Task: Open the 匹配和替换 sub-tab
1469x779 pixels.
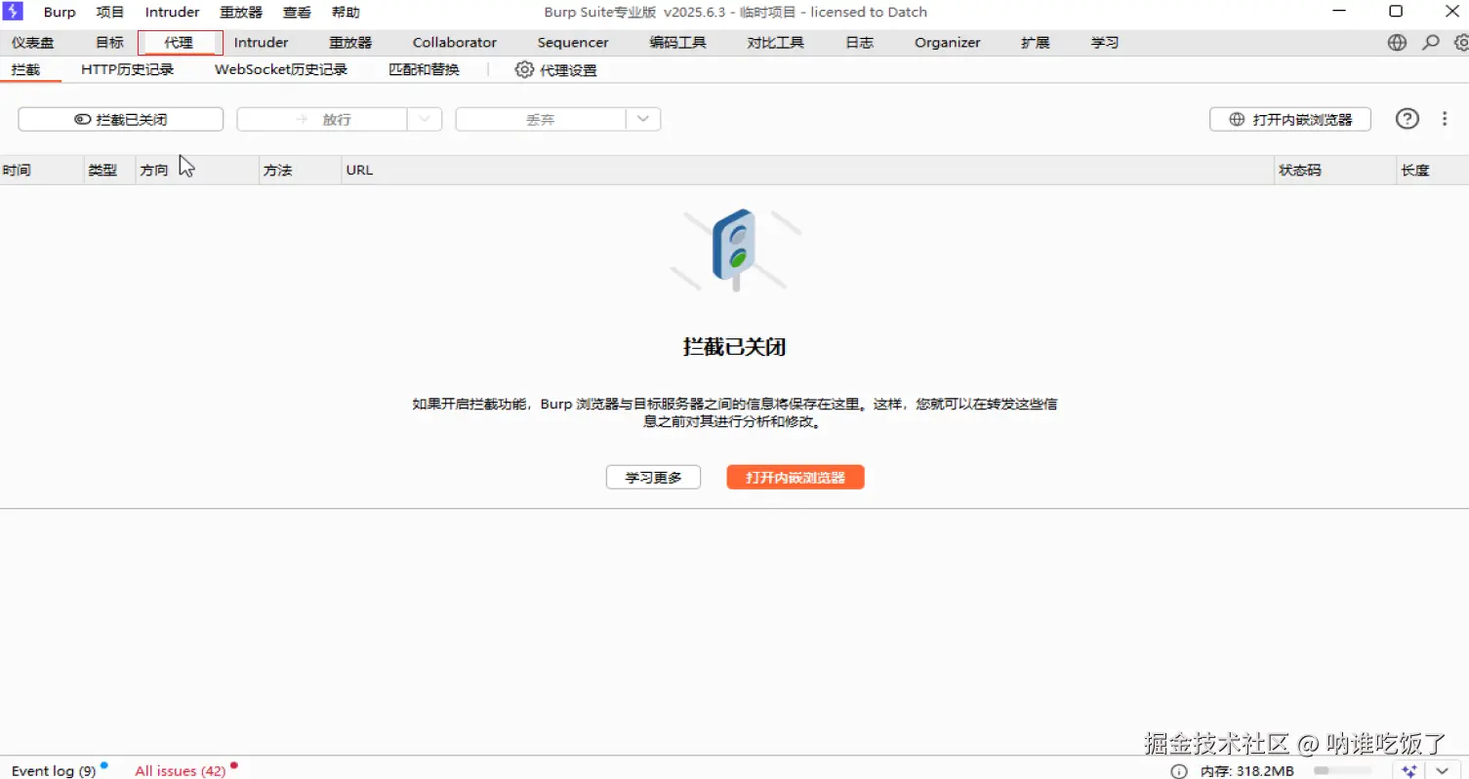Action: [424, 70]
